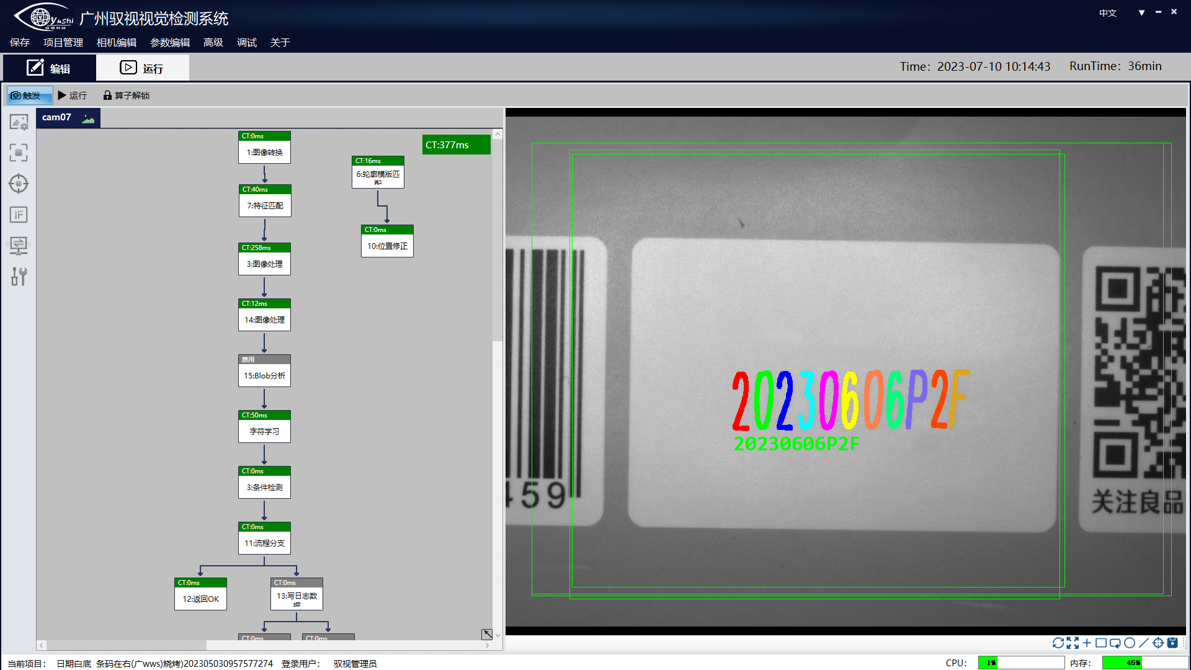Click the refresh image icon below viewer
Viewport: 1191px width, 670px height.
(1058, 643)
